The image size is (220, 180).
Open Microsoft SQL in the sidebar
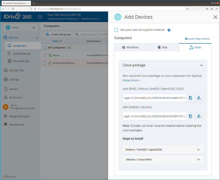point(21,61)
